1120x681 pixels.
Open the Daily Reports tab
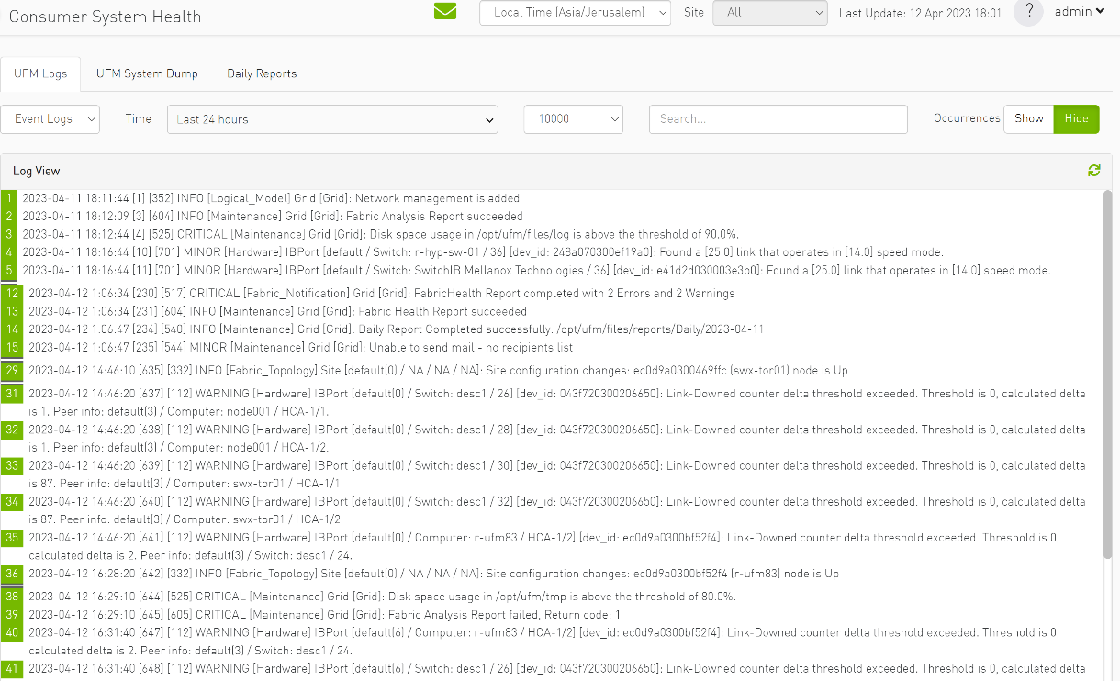click(x=262, y=73)
